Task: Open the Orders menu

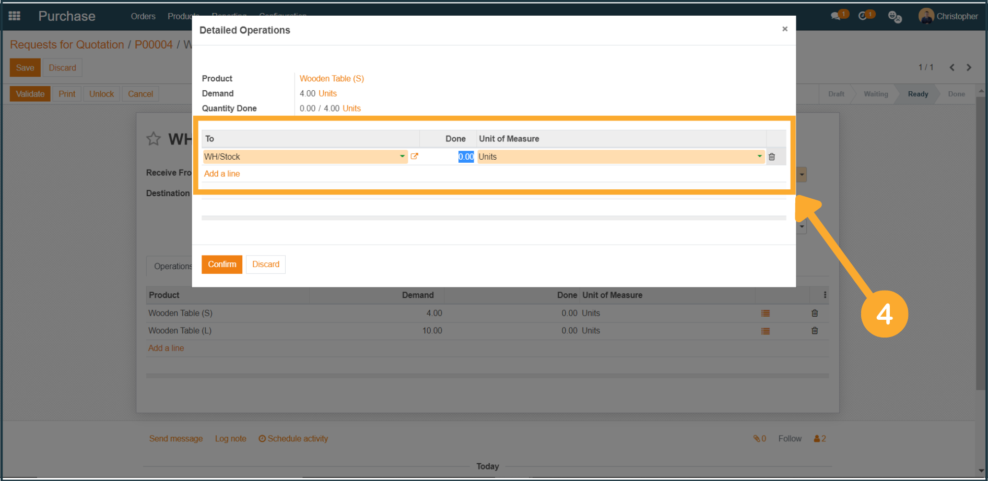Action: click(143, 16)
